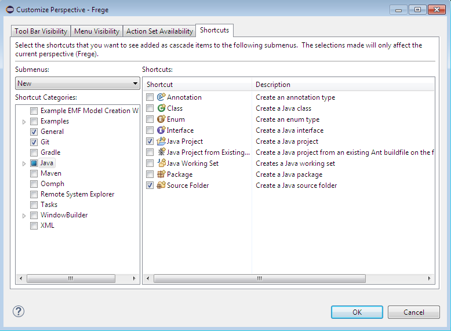Enable the Annotation shortcut checkbox

pos(150,97)
